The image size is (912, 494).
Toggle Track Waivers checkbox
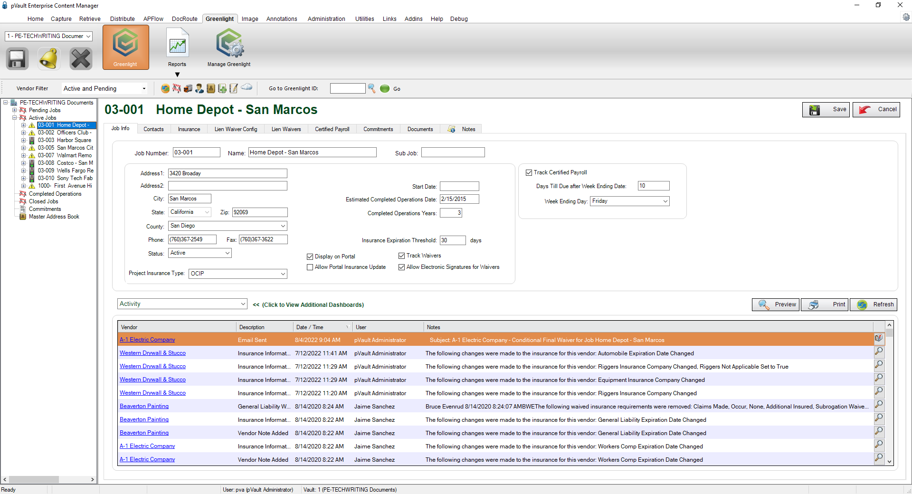click(x=401, y=256)
